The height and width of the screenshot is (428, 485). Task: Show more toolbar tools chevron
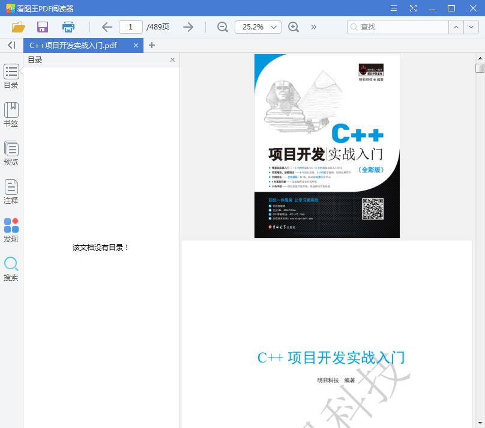point(314,27)
